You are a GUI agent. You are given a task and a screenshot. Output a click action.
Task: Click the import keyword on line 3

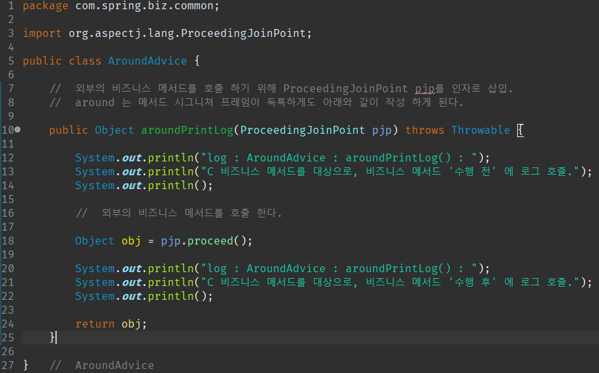(42, 34)
